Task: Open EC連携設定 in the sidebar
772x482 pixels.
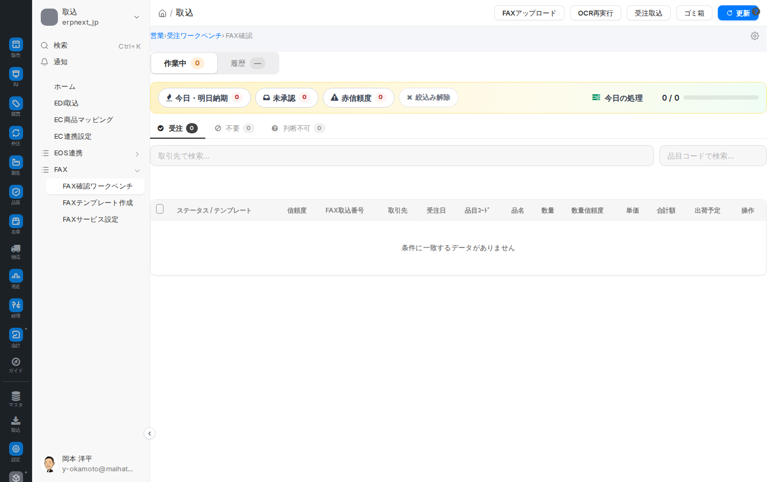Action: 73,137
